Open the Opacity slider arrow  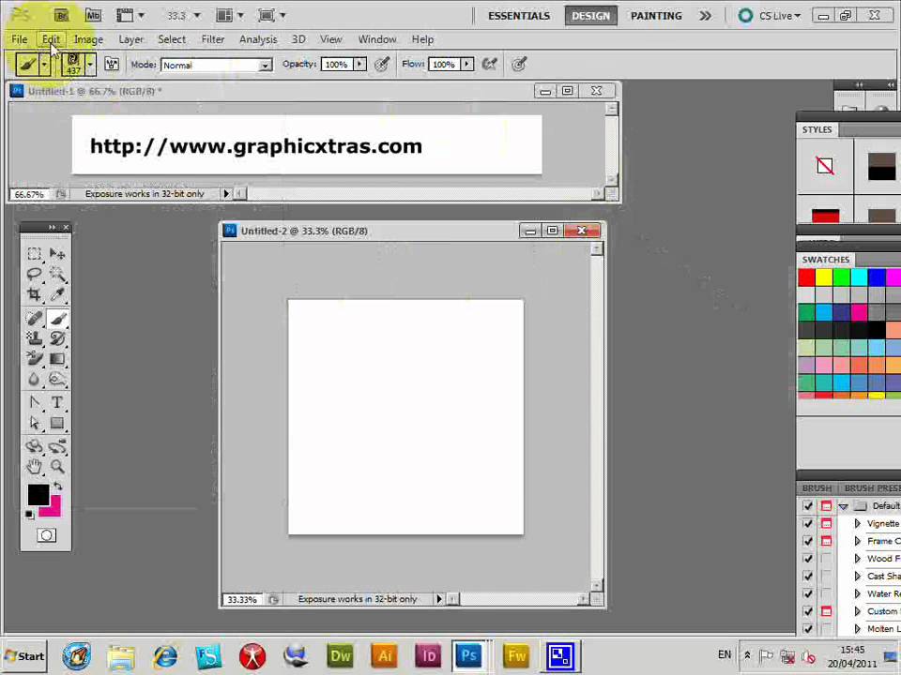click(359, 65)
